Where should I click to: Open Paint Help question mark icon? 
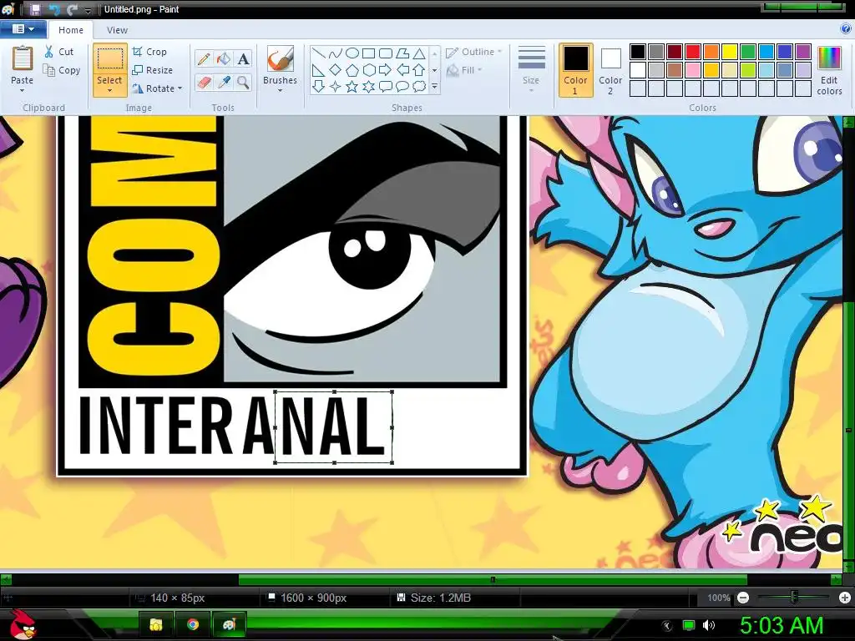coord(847,29)
